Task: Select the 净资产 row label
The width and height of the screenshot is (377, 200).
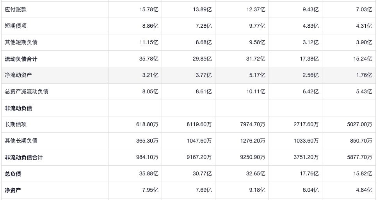Action: click(13, 190)
